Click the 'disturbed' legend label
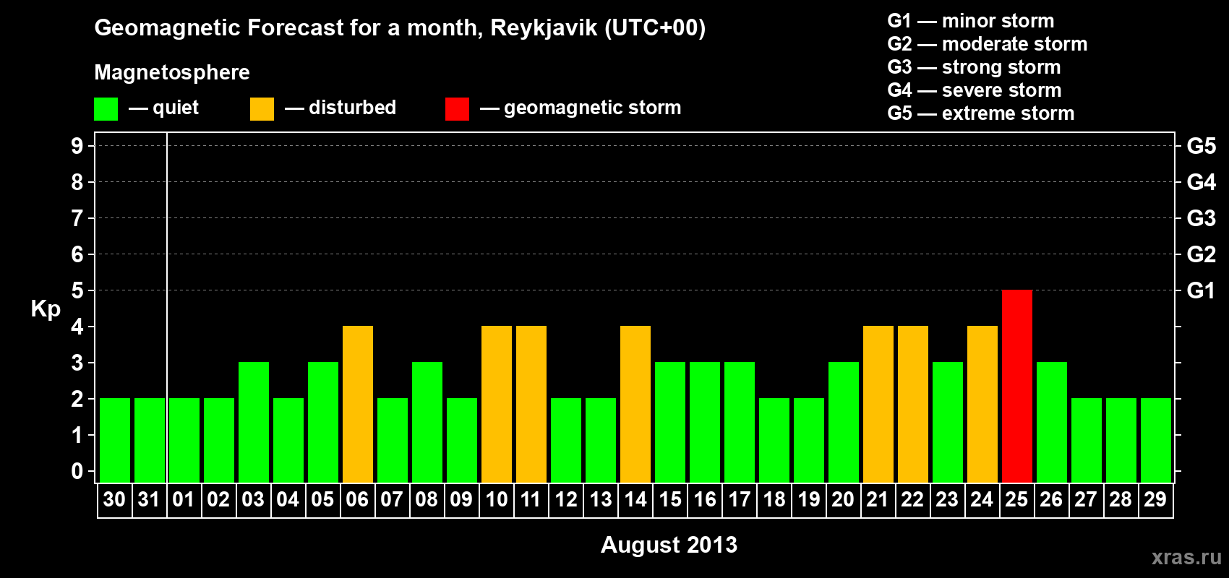The height and width of the screenshot is (578, 1229). [352, 108]
